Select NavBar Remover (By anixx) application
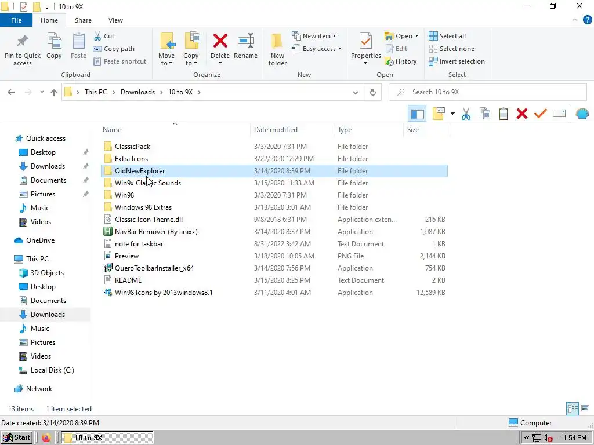This screenshot has height=445, width=594. (274, 232)
